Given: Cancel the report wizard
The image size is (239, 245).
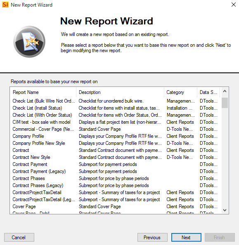Looking at the screenshot, I should tap(19, 238).
